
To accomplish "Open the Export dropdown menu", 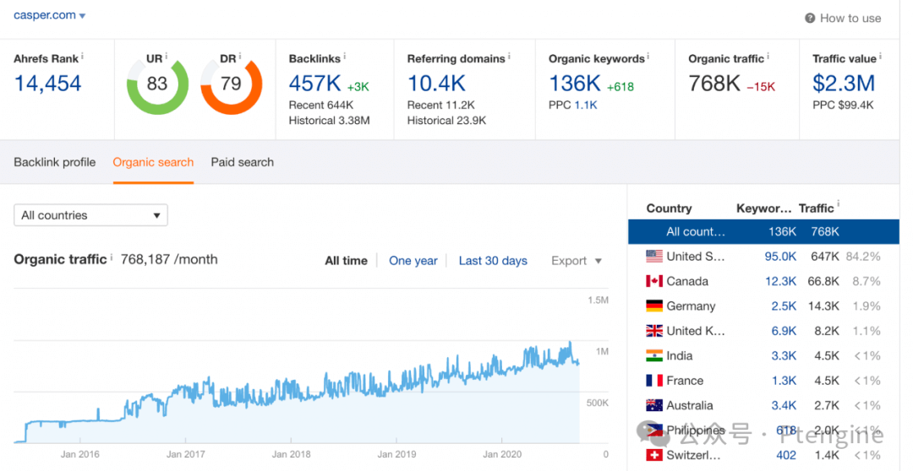I will pyautogui.click(x=576, y=261).
